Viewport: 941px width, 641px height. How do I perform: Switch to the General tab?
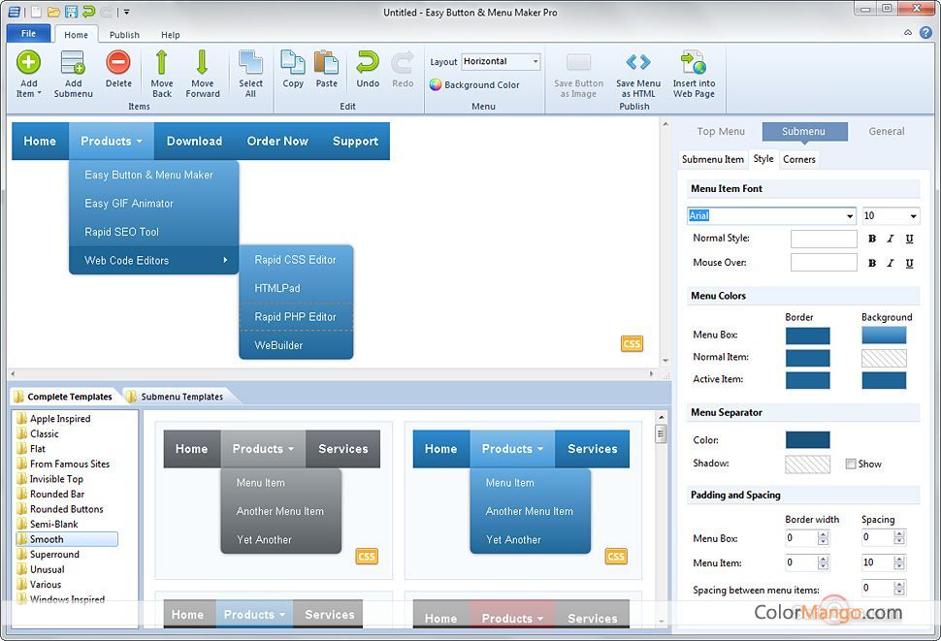point(887,131)
